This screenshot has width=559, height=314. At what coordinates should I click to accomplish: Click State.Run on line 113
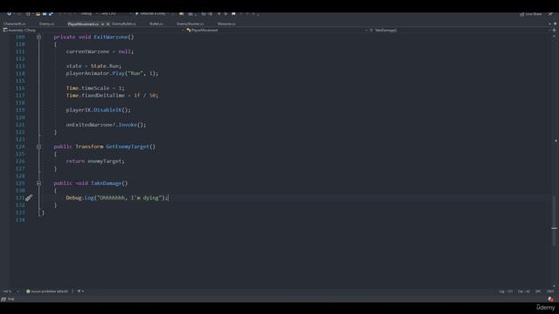point(105,66)
